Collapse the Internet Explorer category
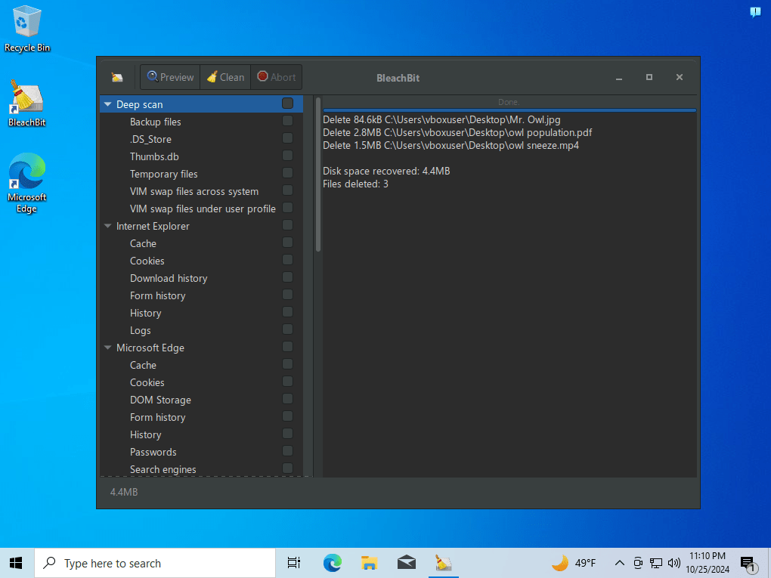771x578 pixels. click(108, 226)
